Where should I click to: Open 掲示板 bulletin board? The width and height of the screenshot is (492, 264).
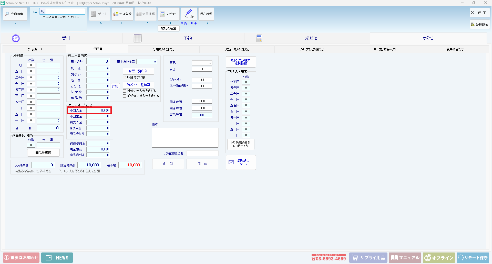(189, 14)
